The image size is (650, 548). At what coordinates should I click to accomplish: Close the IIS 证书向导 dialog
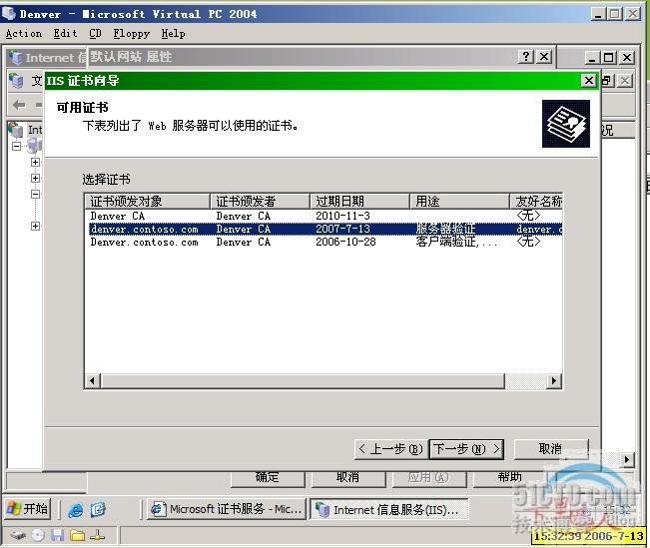click(x=589, y=81)
